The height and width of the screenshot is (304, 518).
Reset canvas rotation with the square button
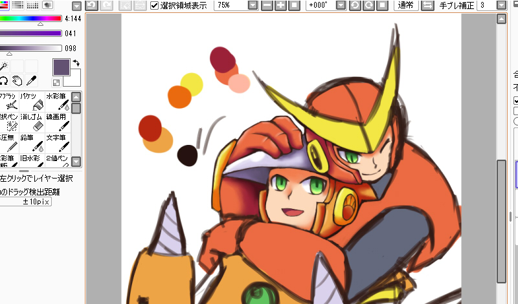pos(382,5)
